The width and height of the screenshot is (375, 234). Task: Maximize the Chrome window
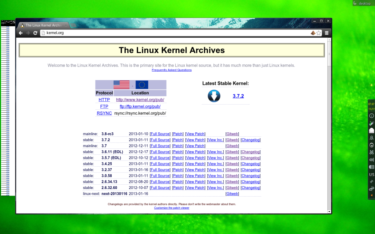322,21
